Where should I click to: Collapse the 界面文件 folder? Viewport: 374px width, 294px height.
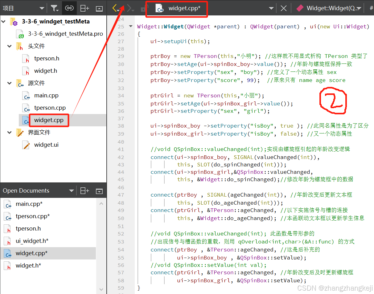[x=10, y=133]
